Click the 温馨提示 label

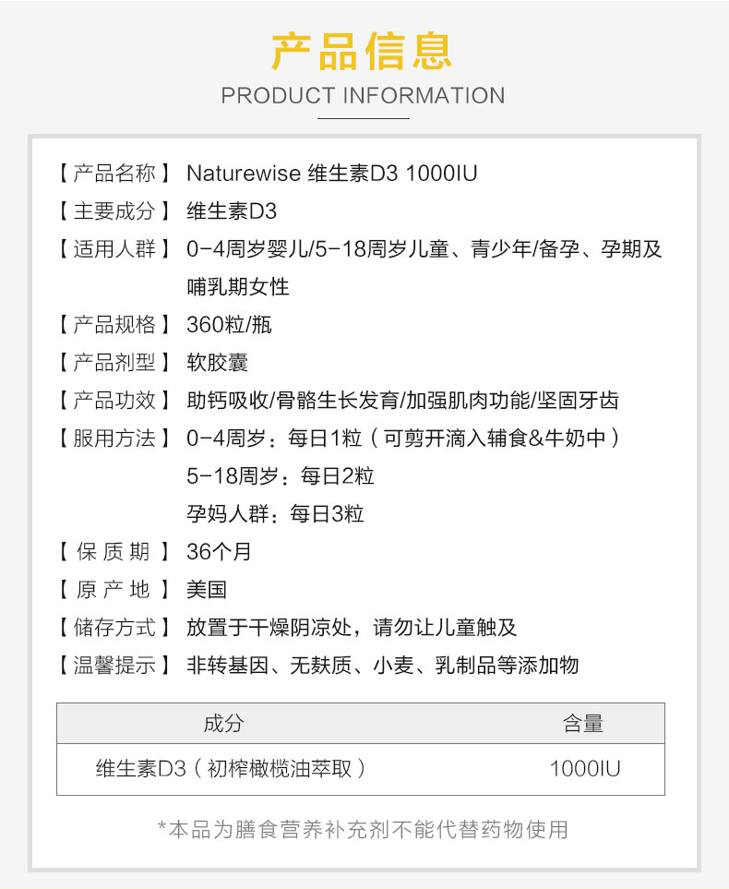114,666
